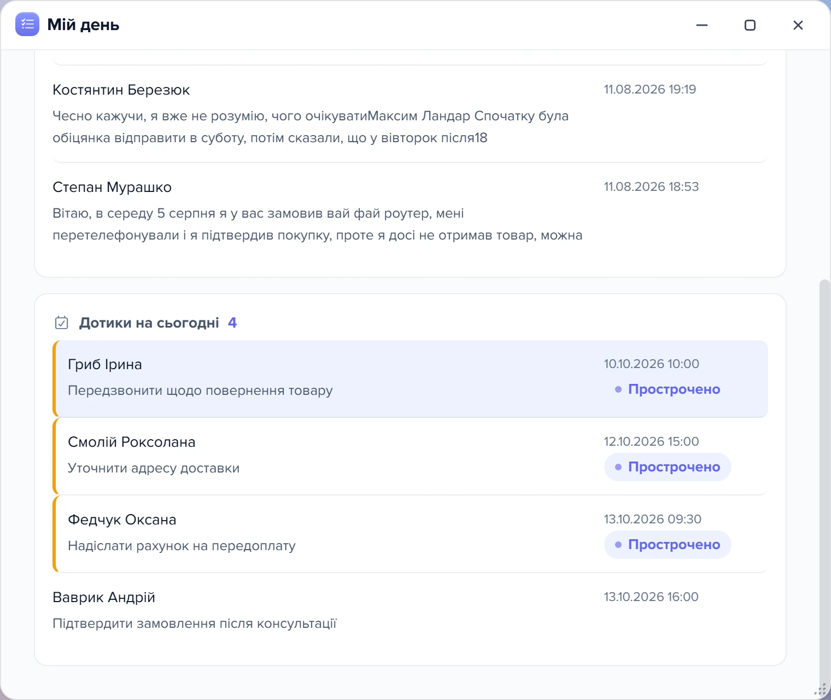The image size is (831, 700).
Task: Click the due date 13.10.2026 16:00
Action: coord(651,597)
